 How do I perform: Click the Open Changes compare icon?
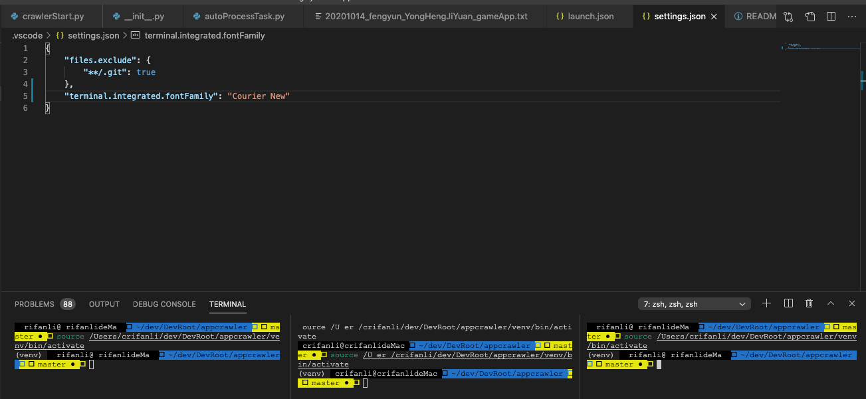[788, 17]
